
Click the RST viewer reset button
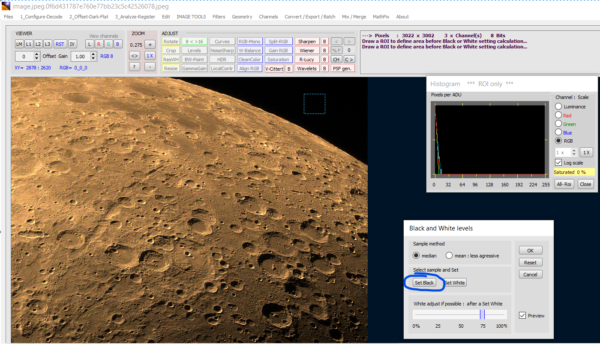coord(60,44)
